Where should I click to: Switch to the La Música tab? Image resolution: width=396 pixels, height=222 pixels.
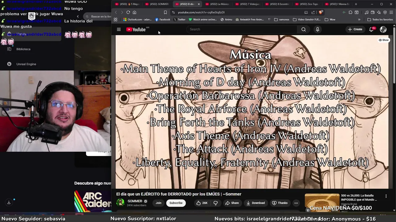(217, 4)
